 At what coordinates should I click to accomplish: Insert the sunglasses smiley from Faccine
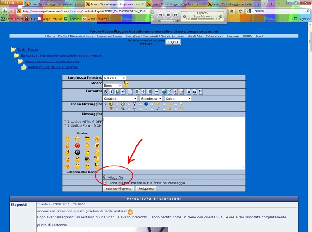(x=87, y=138)
